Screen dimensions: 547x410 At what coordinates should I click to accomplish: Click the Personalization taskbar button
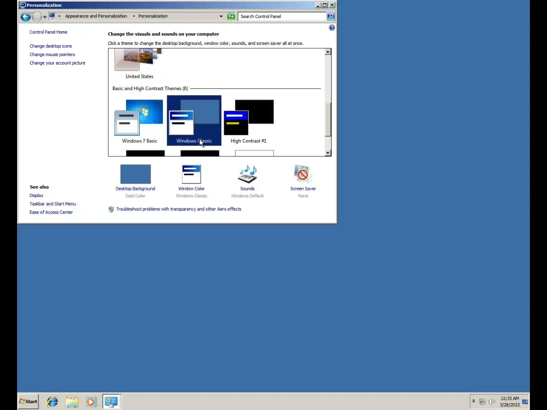tap(112, 401)
